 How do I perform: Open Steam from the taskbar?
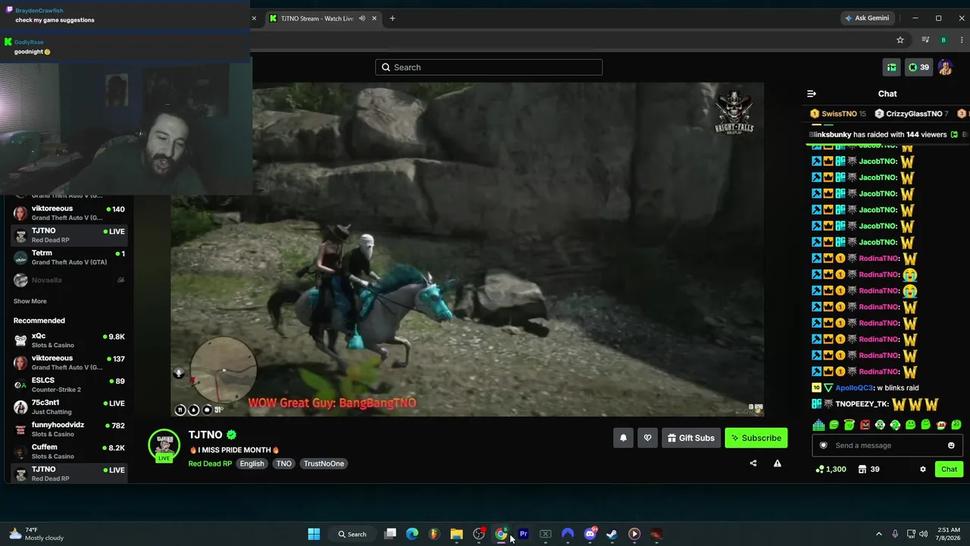point(612,534)
